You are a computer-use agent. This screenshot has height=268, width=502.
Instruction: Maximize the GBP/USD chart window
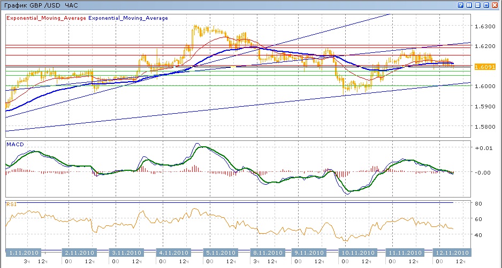(x=486, y=5)
